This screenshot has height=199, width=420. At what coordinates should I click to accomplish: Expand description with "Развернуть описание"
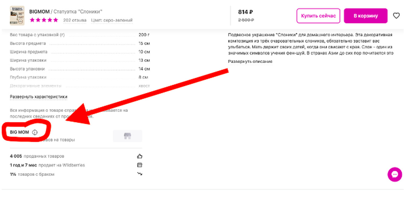pyautogui.click(x=250, y=62)
